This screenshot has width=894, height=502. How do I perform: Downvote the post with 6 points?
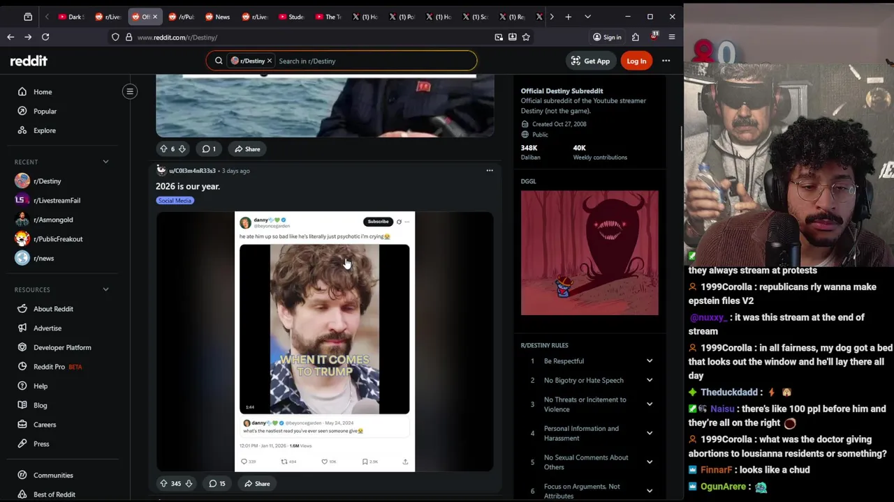pos(182,149)
